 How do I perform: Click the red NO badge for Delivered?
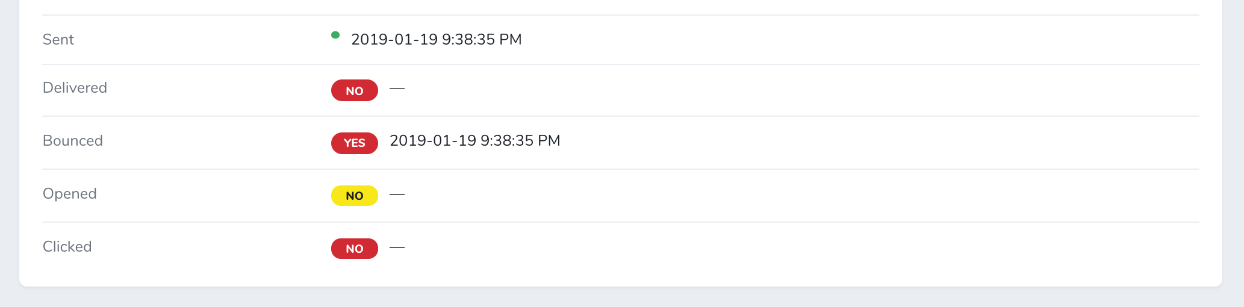click(x=354, y=90)
